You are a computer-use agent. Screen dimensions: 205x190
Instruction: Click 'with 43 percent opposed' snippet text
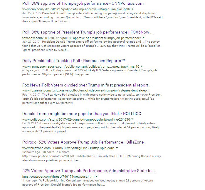pos(49,131)
